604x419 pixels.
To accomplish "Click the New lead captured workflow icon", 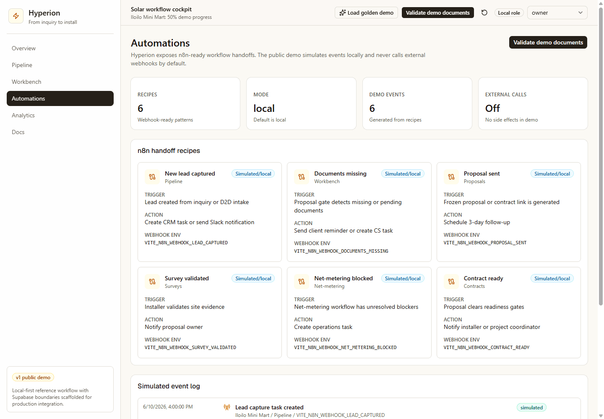I will (x=152, y=177).
